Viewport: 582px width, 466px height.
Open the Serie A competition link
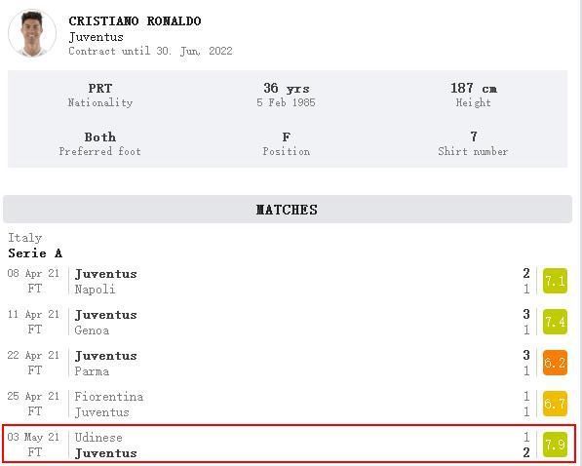pos(35,253)
